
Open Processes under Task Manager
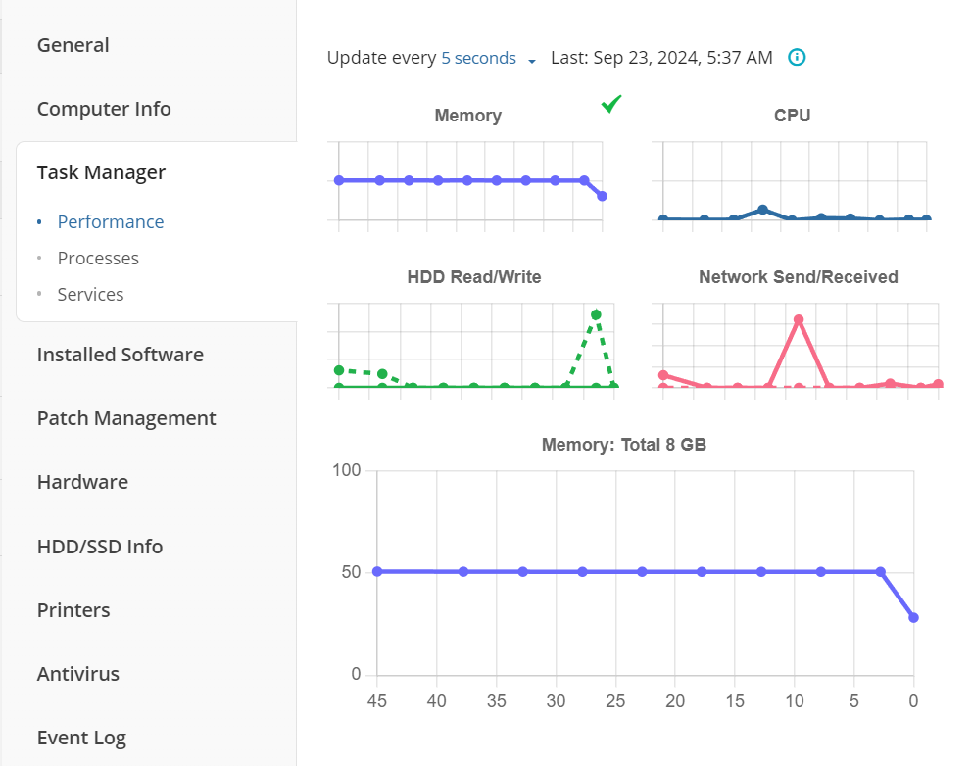(98, 258)
